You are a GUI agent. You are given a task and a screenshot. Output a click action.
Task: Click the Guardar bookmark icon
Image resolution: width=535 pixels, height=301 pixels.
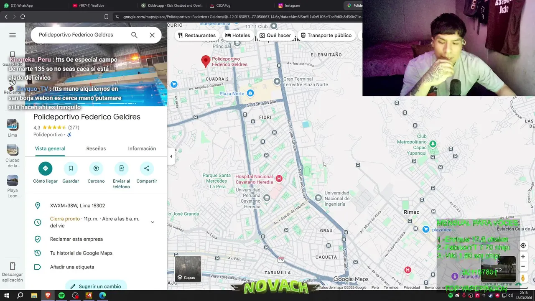[x=71, y=168]
